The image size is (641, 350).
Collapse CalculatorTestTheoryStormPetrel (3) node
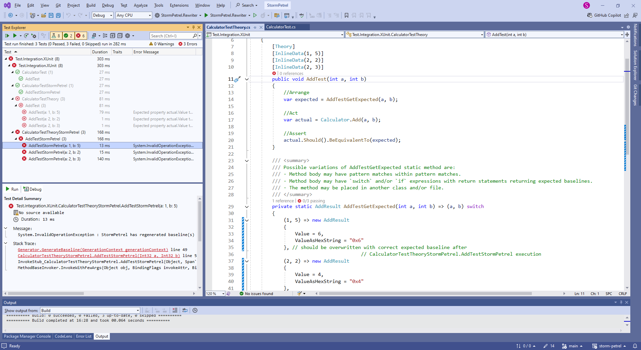pyautogui.click(x=13, y=132)
